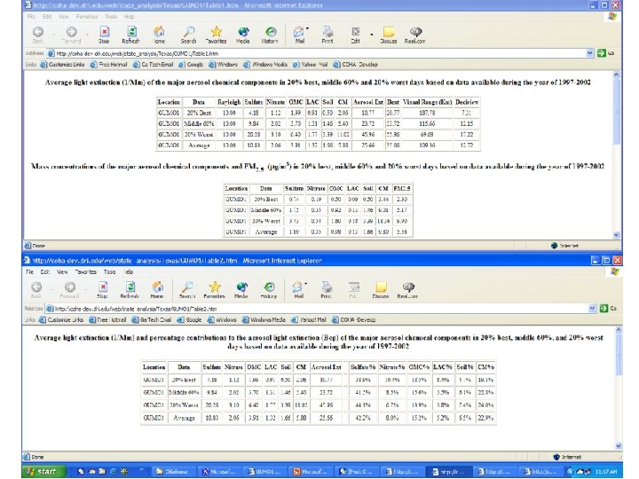Click Deciview column header in first table
The width and height of the screenshot is (639, 479).
[x=467, y=102]
